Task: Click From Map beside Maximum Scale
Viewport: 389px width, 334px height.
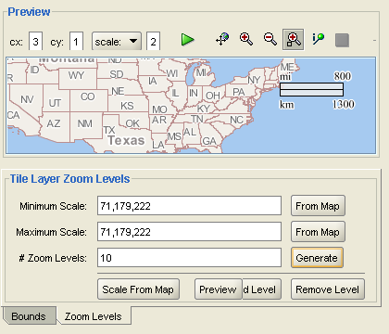Action: pos(318,232)
